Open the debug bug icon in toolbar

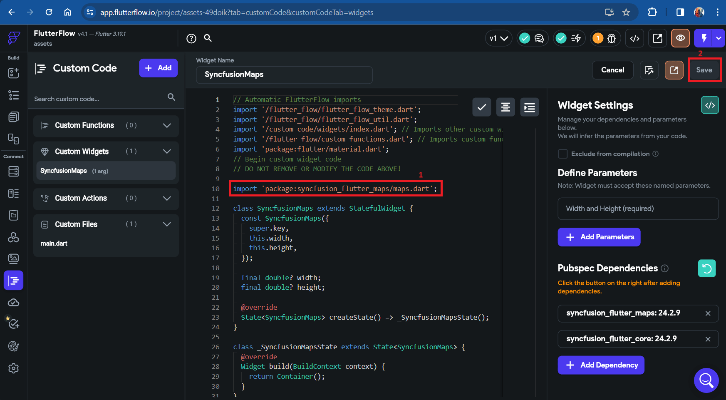[x=611, y=38]
